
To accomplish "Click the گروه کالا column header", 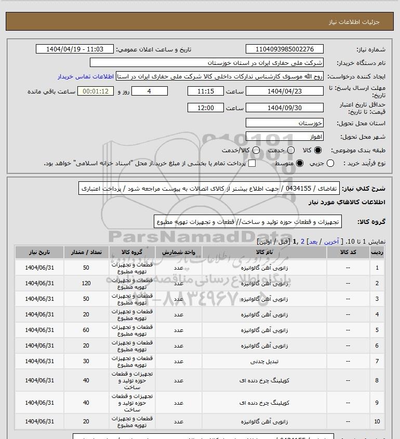I will tap(132, 252).
